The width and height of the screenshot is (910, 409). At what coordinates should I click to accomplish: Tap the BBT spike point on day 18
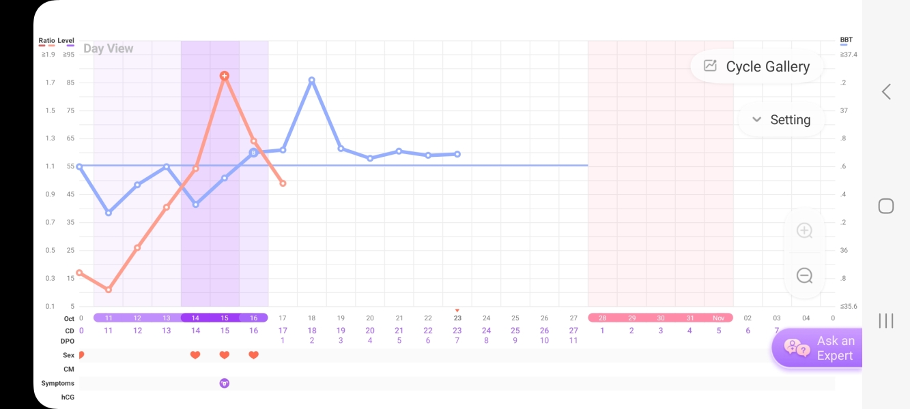tap(311, 80)
